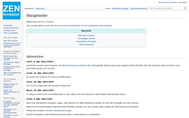189x118 pixels.
Task: Open sidebar link Über Zen Investor
Action: 11,41
